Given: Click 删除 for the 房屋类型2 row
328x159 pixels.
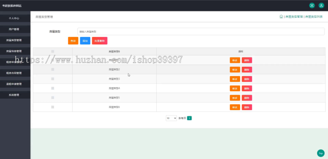Looking at the screenshot, I should [247, 70].
